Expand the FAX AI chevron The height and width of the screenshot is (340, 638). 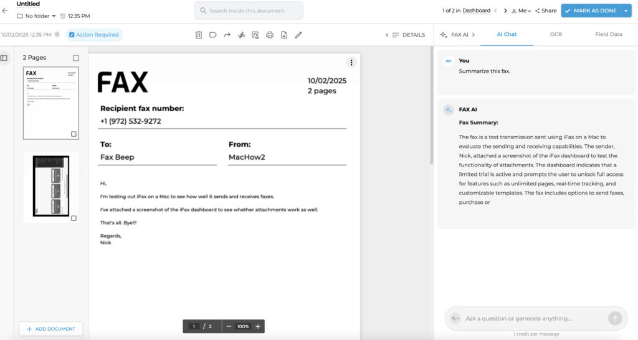click(474, 34)
